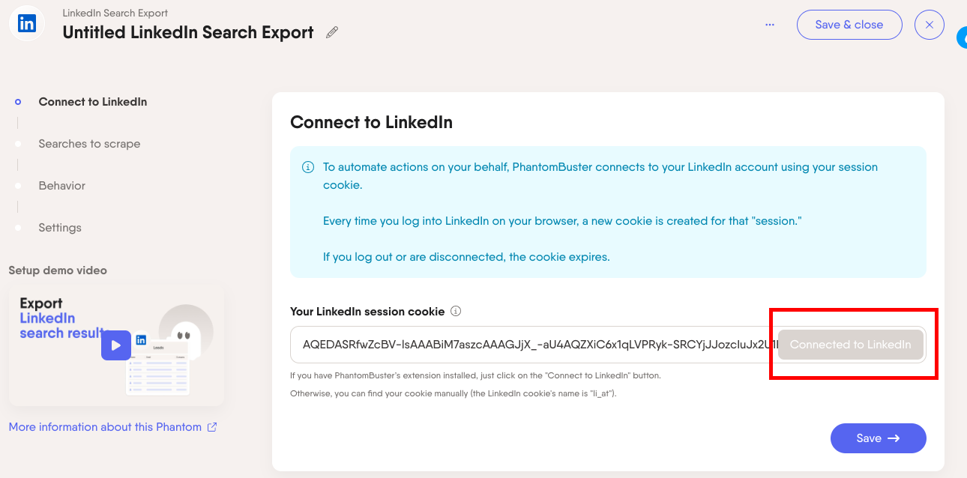Click the partial blue icon at the right edge

click(962, 37)
